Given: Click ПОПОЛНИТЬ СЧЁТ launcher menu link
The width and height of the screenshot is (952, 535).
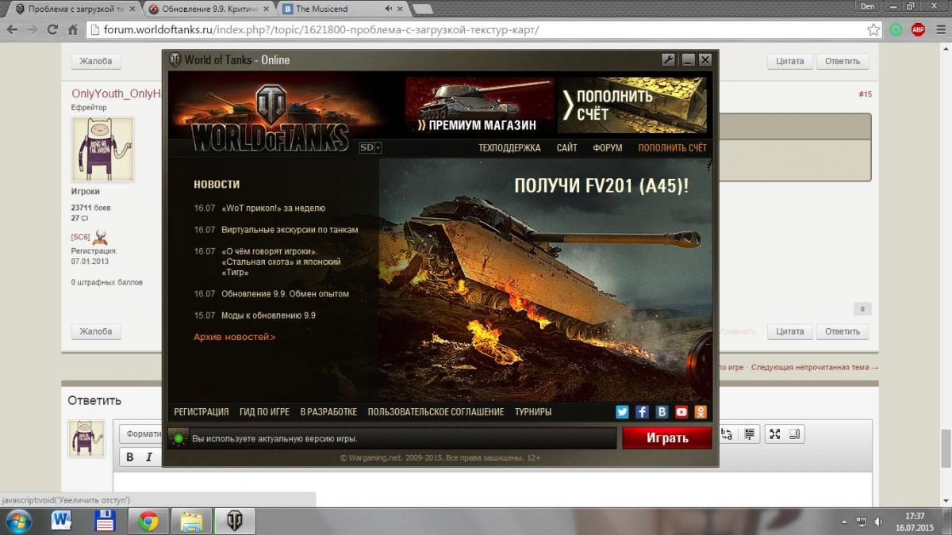Looking at the screenshot, I should pyautogui.click(x=672, y=147).
